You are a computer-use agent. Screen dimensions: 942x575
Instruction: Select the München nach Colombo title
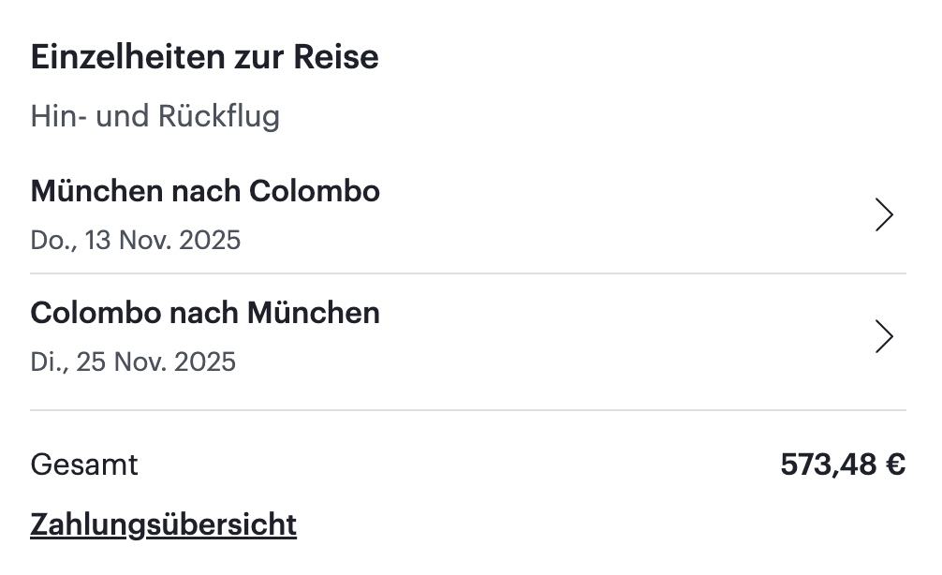click(205, 191)
